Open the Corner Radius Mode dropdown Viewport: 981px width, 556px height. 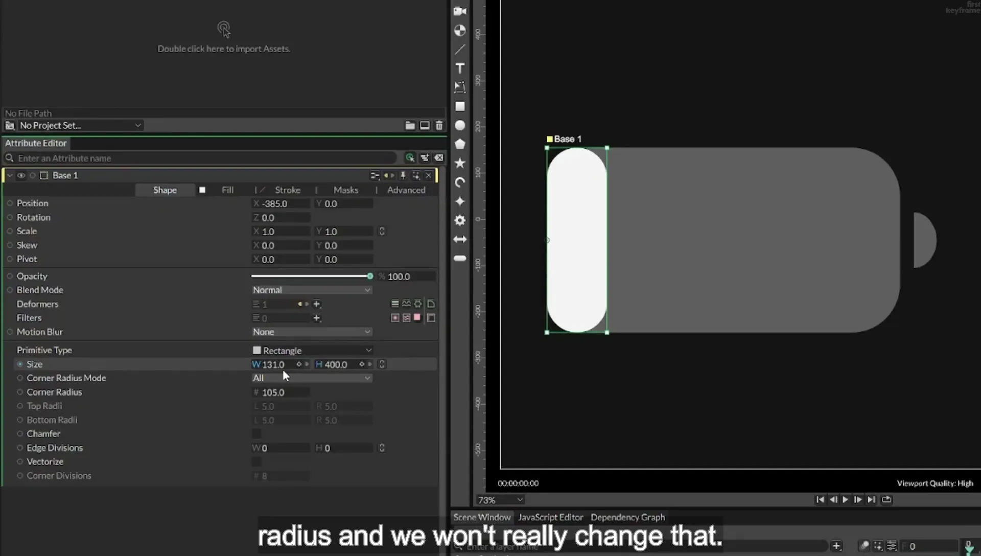311,378
